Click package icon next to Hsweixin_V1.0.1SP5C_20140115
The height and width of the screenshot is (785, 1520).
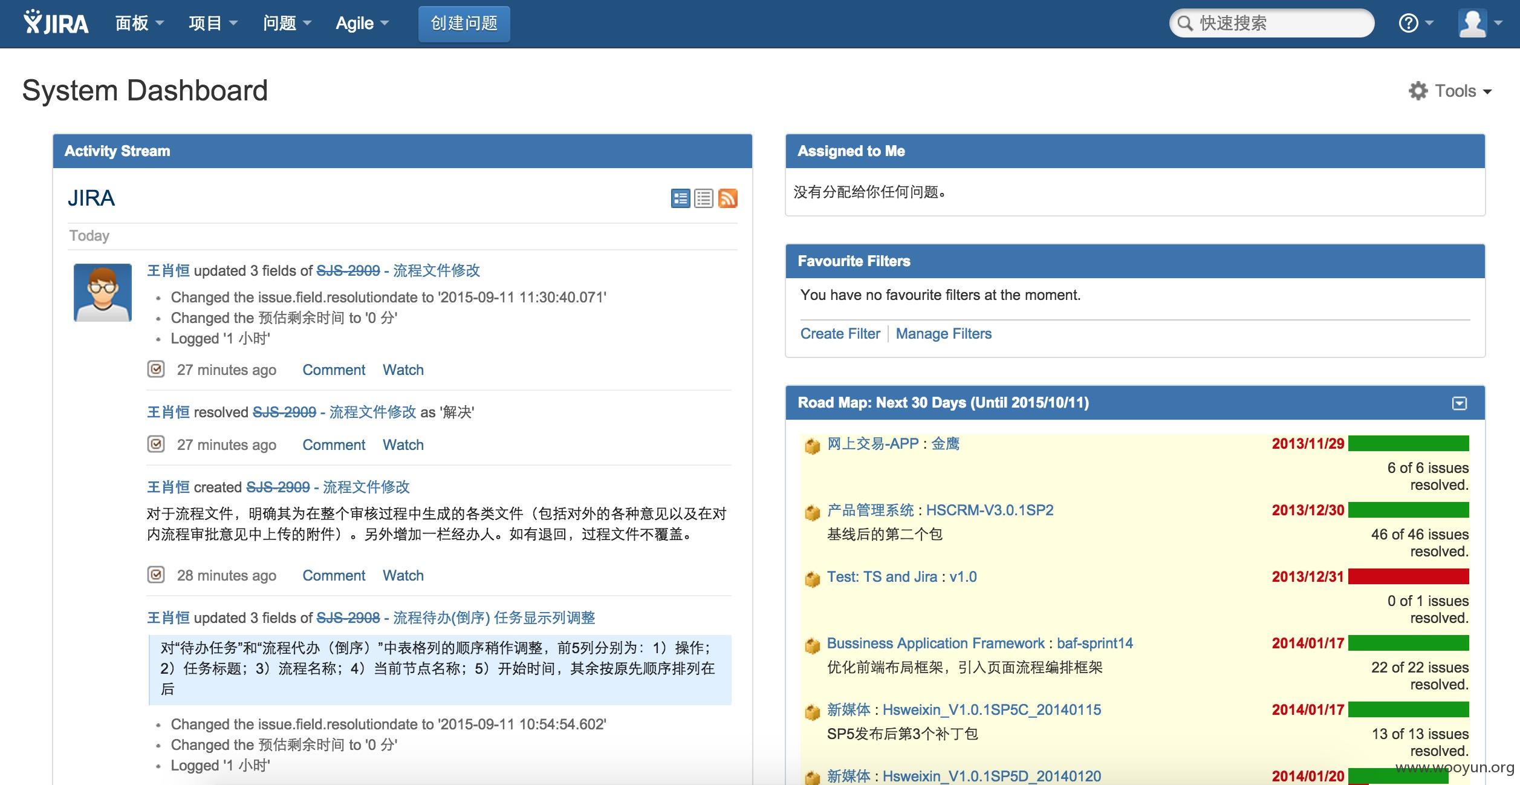[812, 712]
